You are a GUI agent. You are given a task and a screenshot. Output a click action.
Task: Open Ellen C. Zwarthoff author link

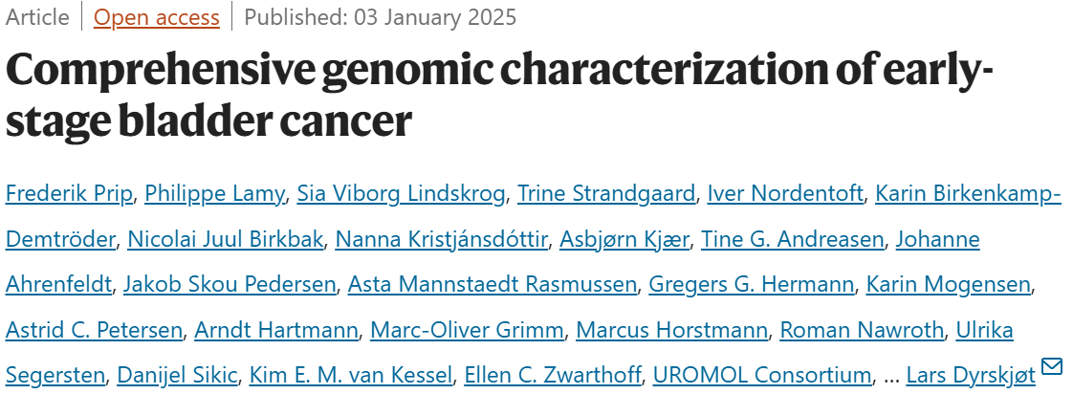[553, 375]
